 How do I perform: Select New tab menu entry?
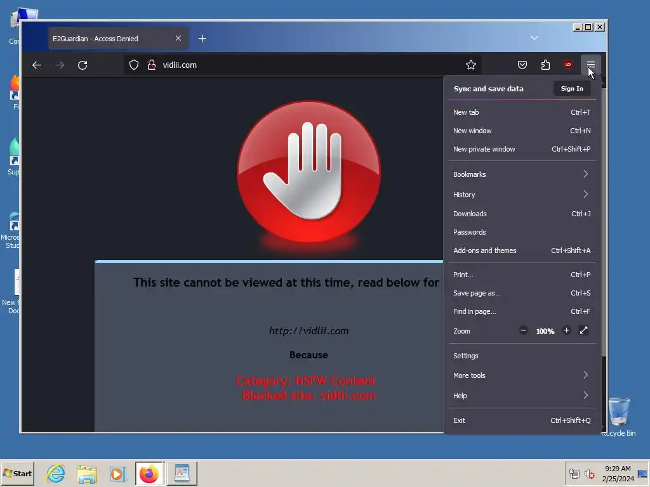point(522,112)
